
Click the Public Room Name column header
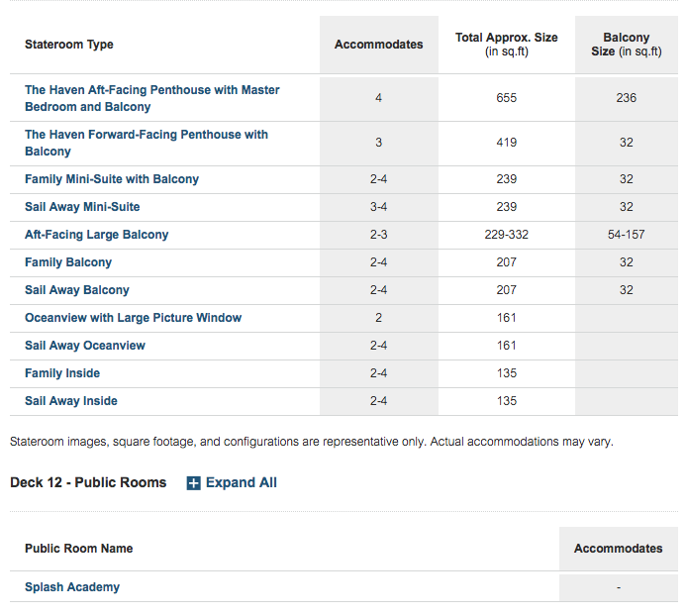pos(79,549)
